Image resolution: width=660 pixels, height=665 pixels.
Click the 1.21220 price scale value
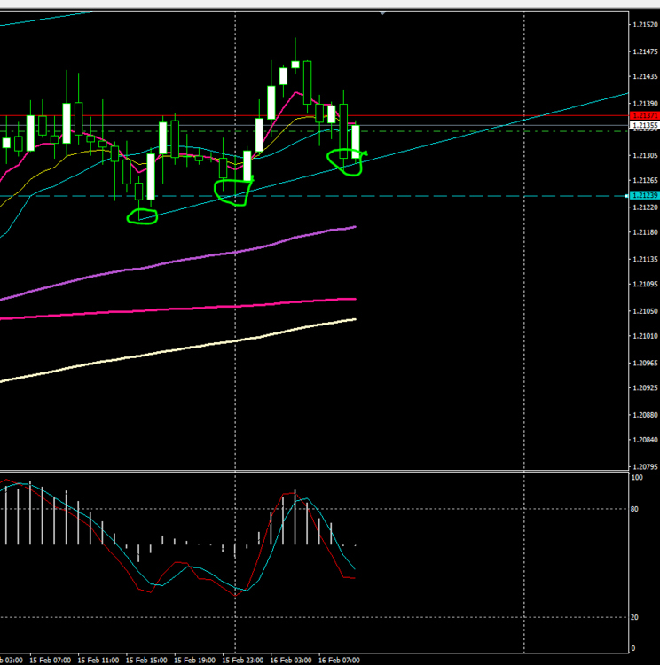pyautogui.click(x=645, y=207)
